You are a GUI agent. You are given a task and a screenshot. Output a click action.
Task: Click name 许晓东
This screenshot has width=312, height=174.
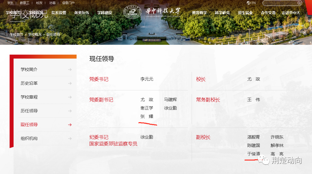tap(277, 137)
